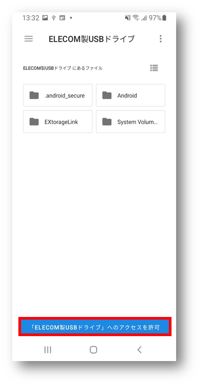Tap the USB connection status icon
Screen dimensions: 201x386
pyautogui.click(x=54, y=18)
